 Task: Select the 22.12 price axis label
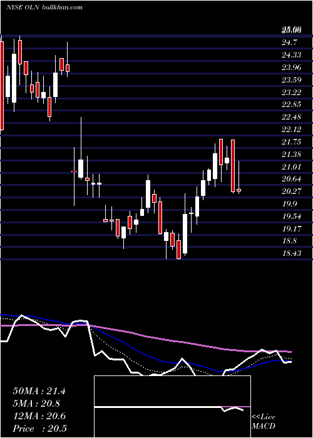pos(292,130)
